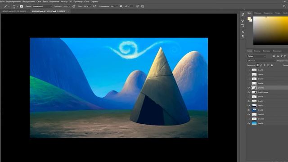Select layer named Слой 3
Viewport: 288px width, 162px height.
[x=261, y=106]
